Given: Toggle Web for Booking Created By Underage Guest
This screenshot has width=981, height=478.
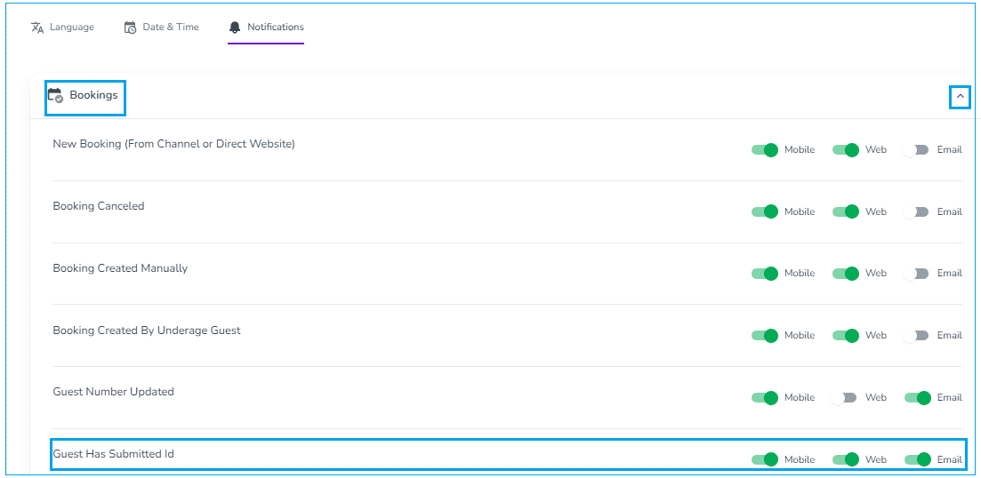Looking at the screenshot, I should [x=845, y=336].
